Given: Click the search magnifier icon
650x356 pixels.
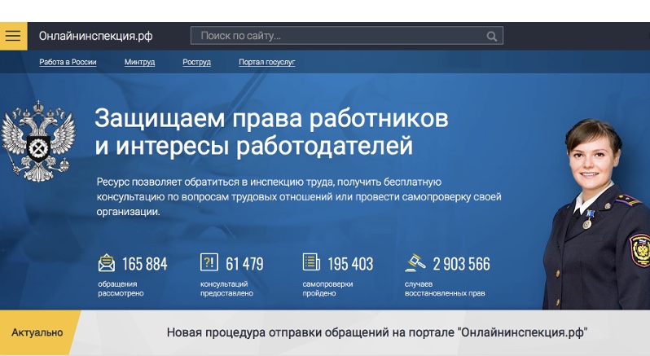Looking at the screenshot, I should [492, 36].
